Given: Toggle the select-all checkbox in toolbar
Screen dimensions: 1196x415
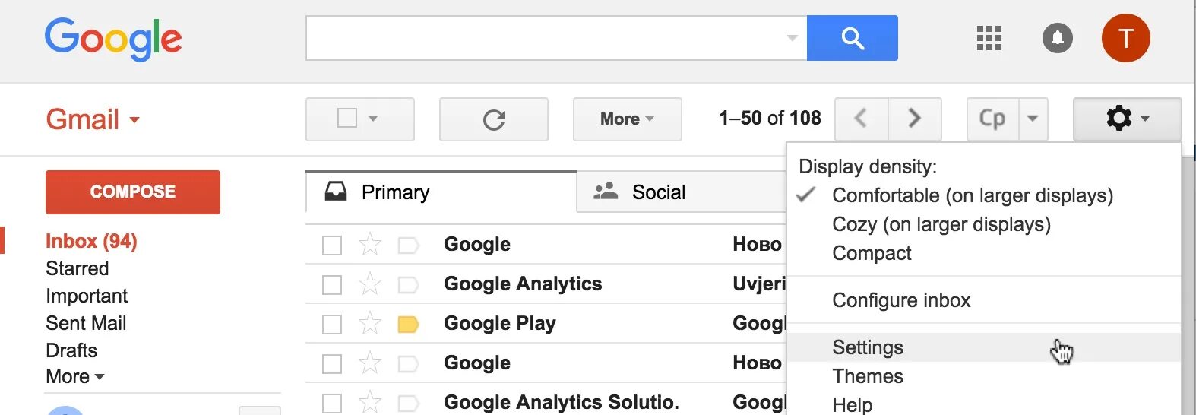Looking at the screenshot, I should click(x=347, y=119).
